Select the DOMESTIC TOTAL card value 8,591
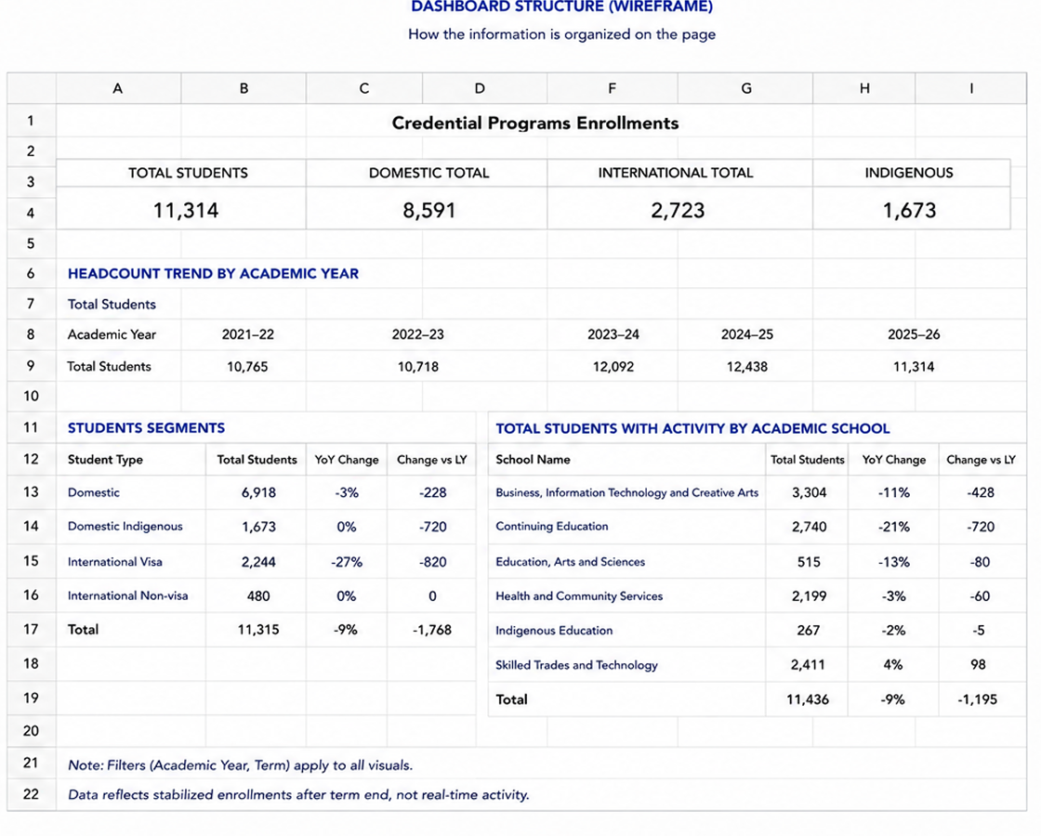This screenshot has height=836, width=1041. pos(428,210)
